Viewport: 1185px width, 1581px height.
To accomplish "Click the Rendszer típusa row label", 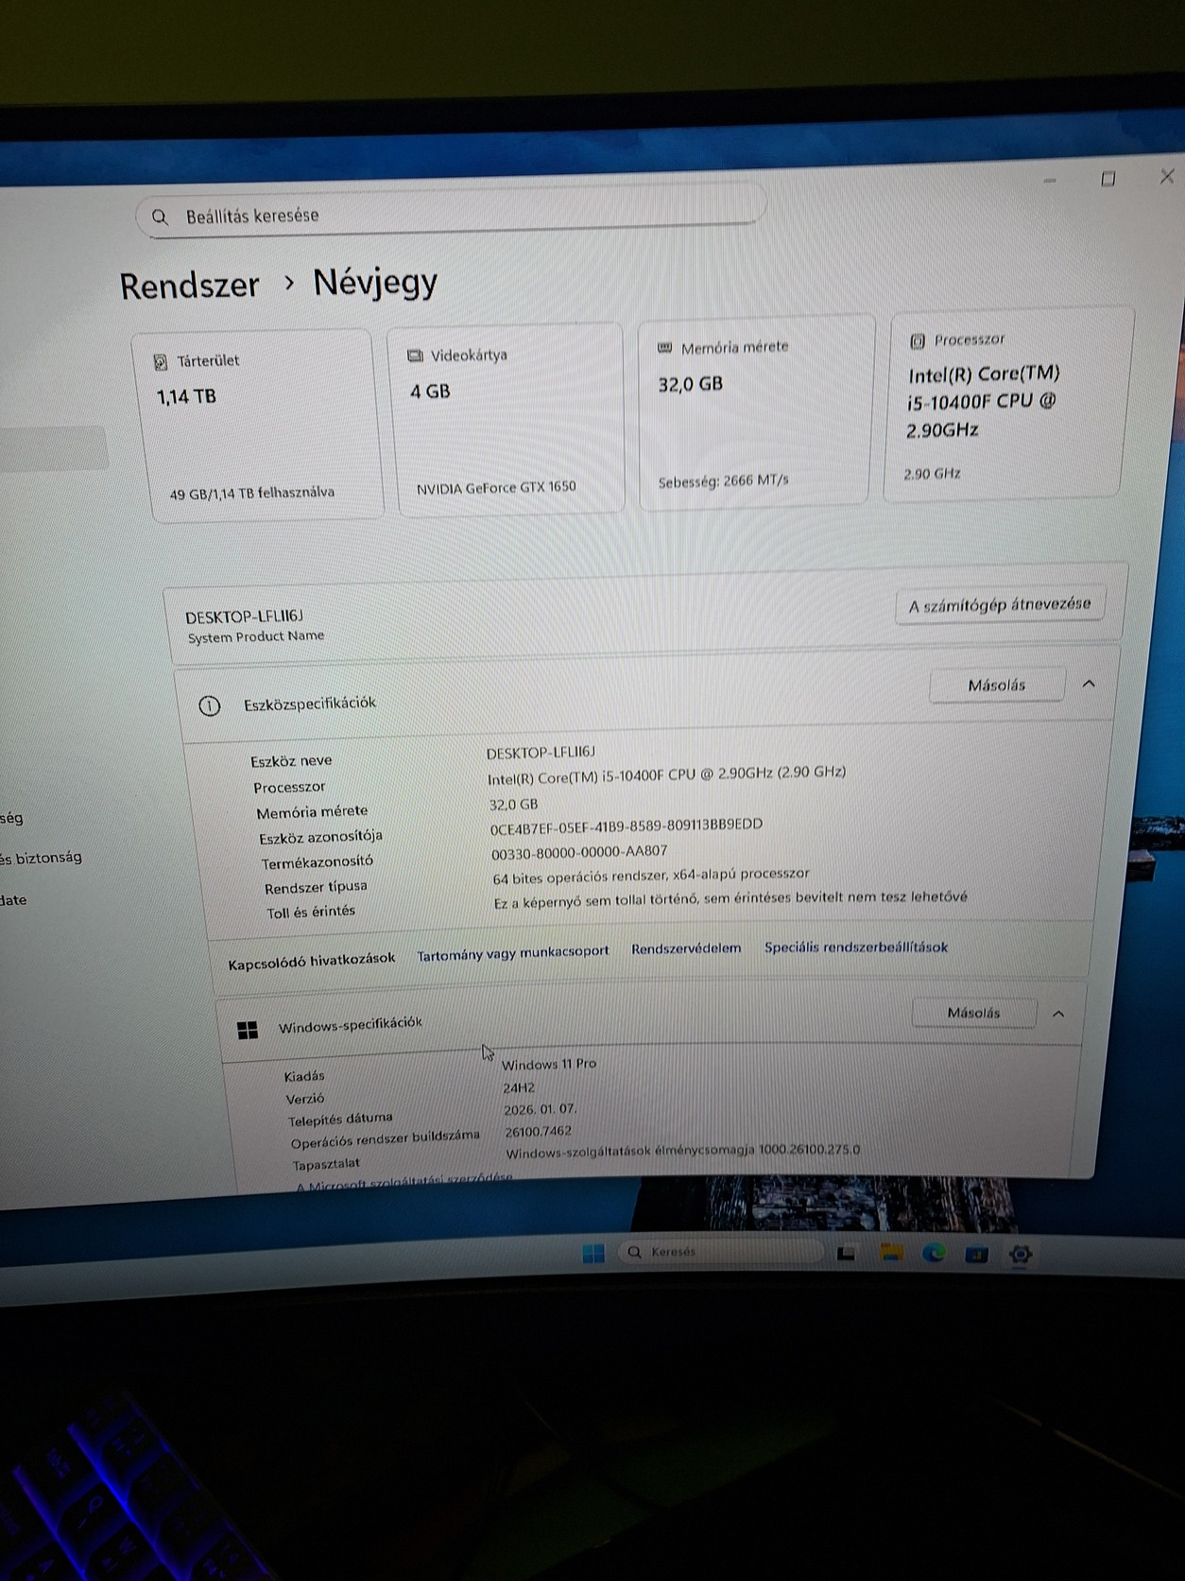I will click(316, 887).
